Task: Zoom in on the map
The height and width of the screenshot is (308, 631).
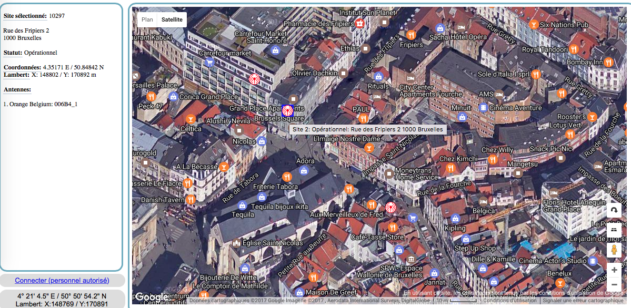Action: pos(614,270)
